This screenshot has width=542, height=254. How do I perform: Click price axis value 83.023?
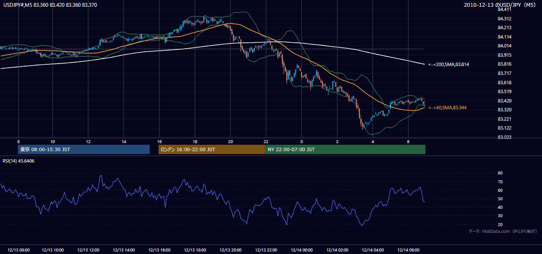tap(505, 137)
